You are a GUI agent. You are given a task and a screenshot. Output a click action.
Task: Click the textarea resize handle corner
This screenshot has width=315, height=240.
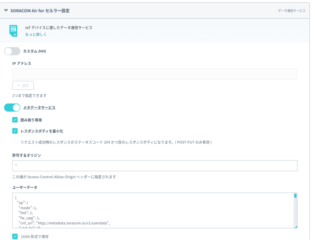(x=296, y=227)
